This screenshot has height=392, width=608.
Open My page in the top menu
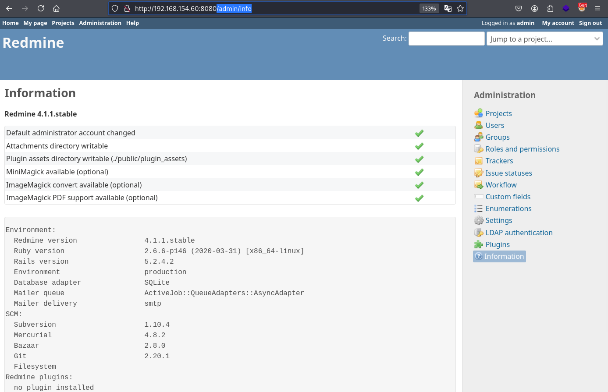point(35,23)
